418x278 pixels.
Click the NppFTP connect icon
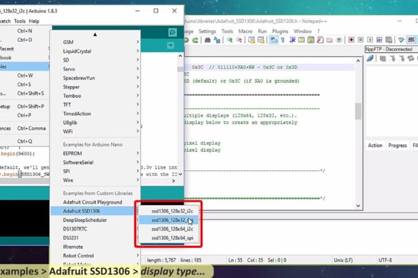pos(370,58)
